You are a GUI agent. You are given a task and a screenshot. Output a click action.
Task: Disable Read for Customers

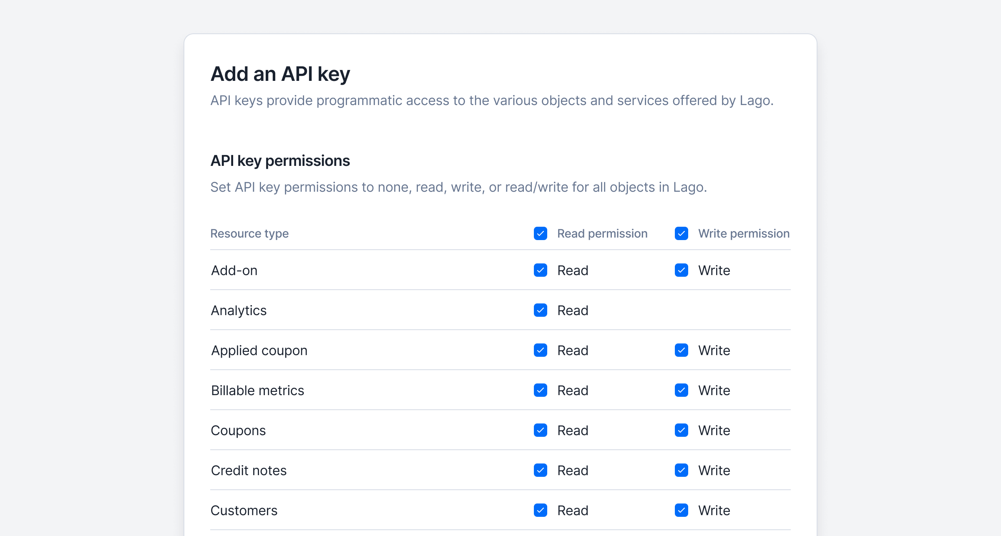point(541,510)
